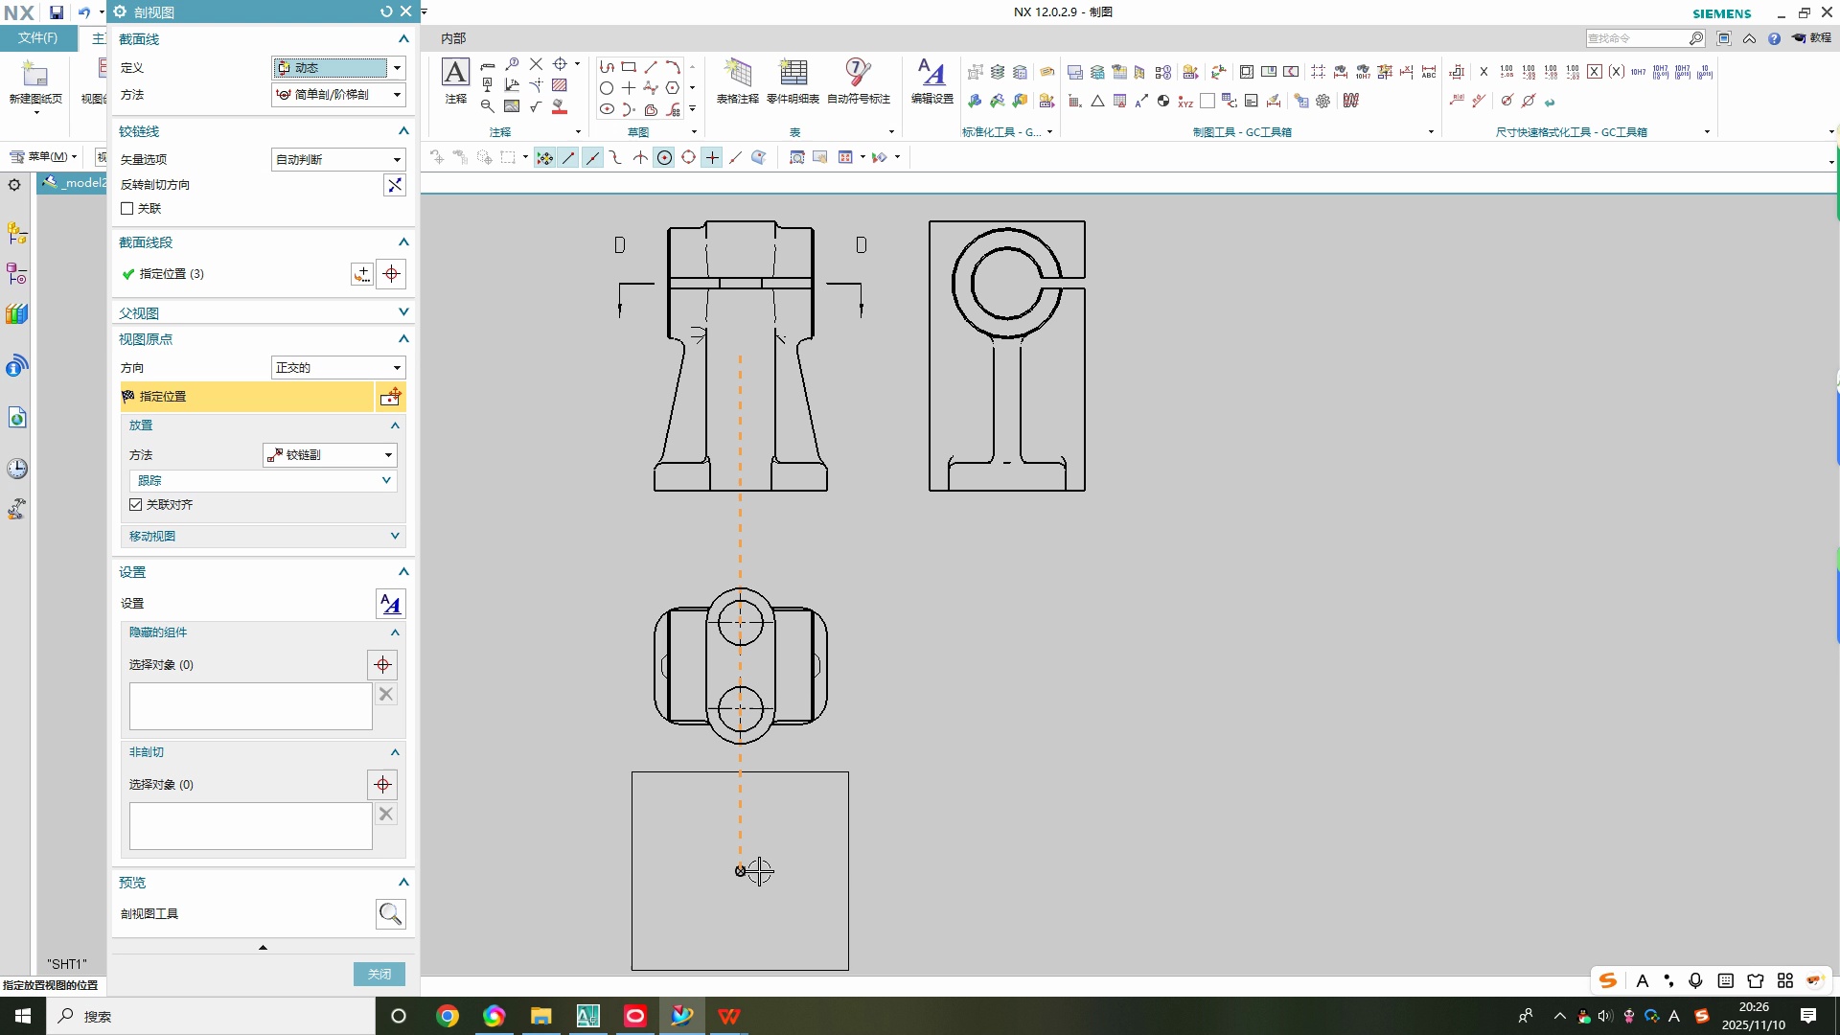Open the History clock sidebar icon
This screenshot has width=1840, height=1035.
pos(16,469)
